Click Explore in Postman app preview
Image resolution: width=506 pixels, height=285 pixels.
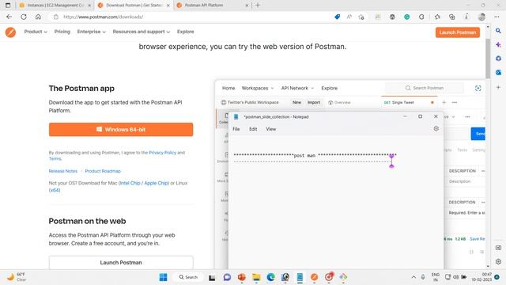[x=329, y=88]
